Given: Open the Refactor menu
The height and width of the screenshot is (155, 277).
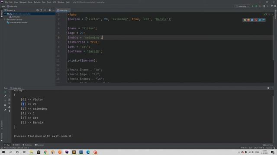Looking at the screenshot, I should pos(37,2).
